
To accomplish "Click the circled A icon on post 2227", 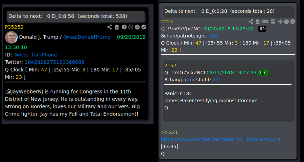I will tap(286, 22).
